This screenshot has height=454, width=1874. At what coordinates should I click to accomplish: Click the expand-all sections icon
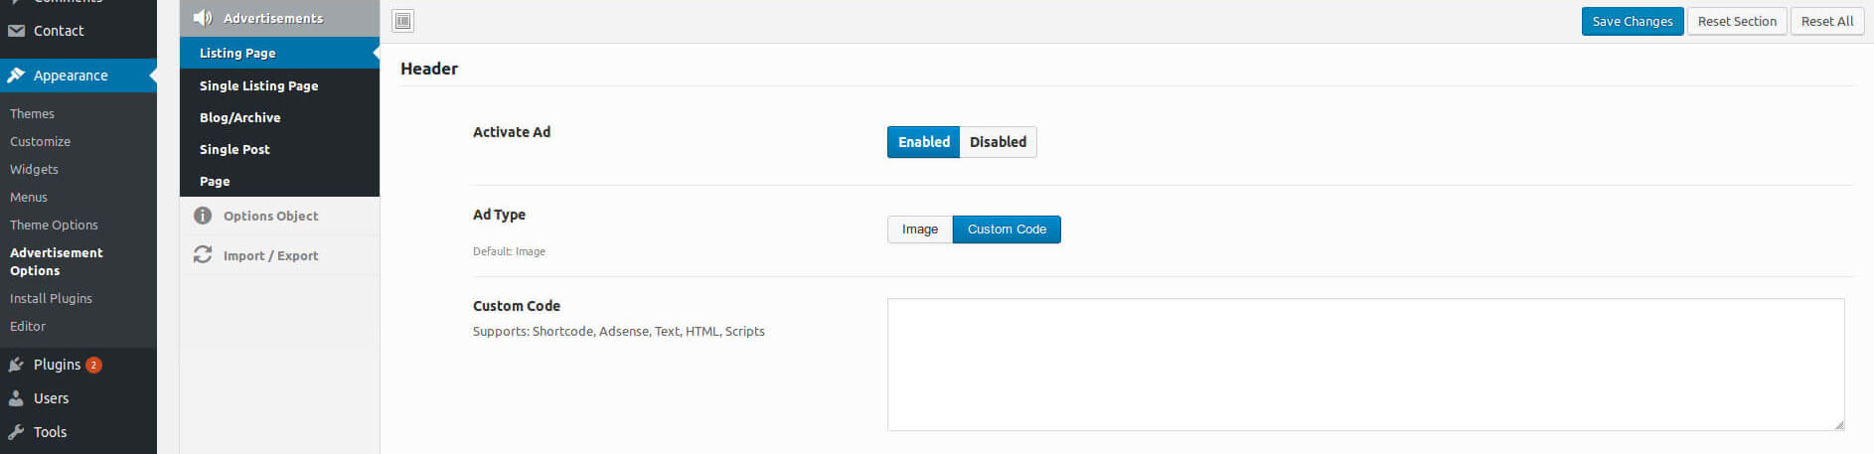(x=402, y=21)
